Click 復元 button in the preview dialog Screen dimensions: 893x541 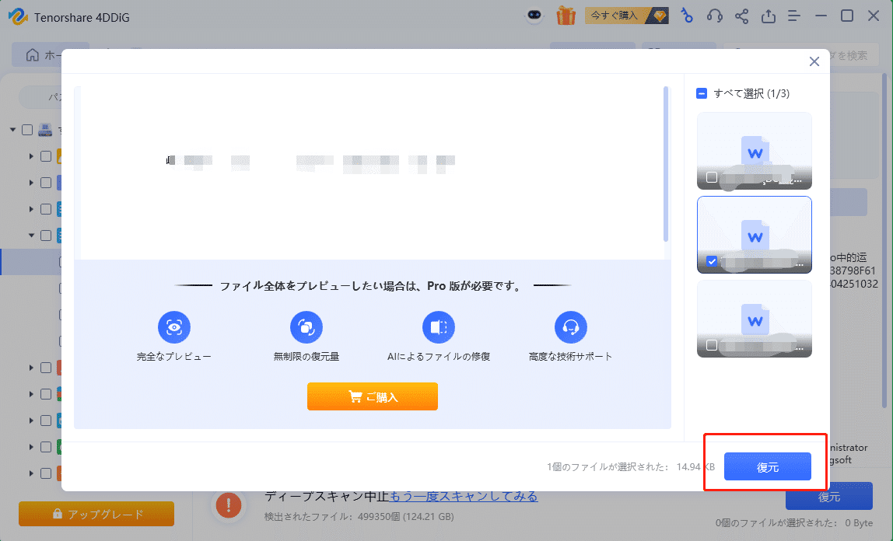[768, 466]
